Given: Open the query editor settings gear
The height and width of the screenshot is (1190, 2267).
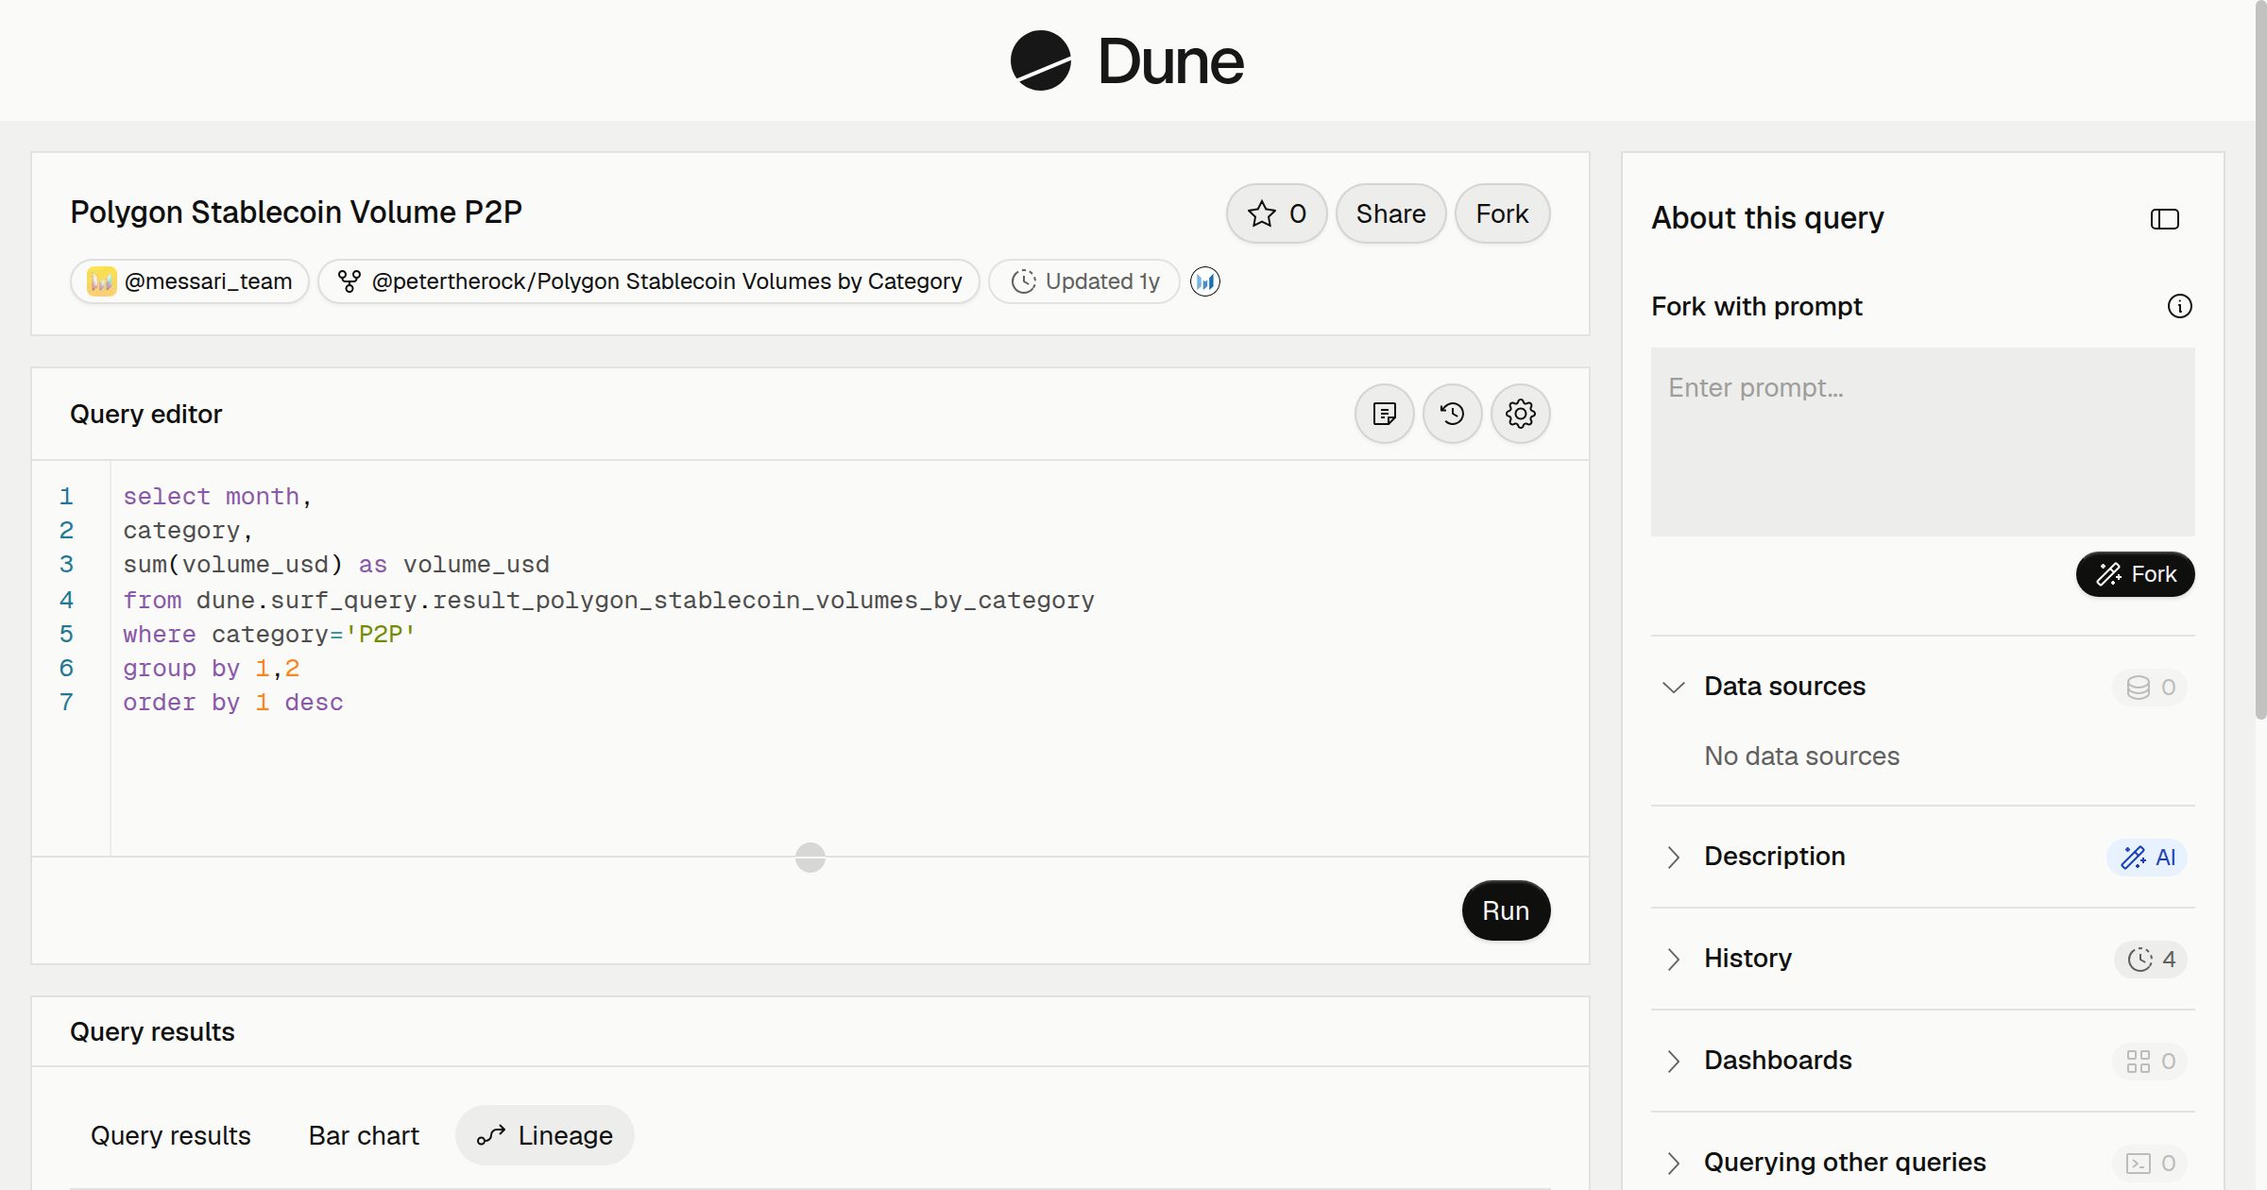Looking at the screenshot, I should 1520,414.
